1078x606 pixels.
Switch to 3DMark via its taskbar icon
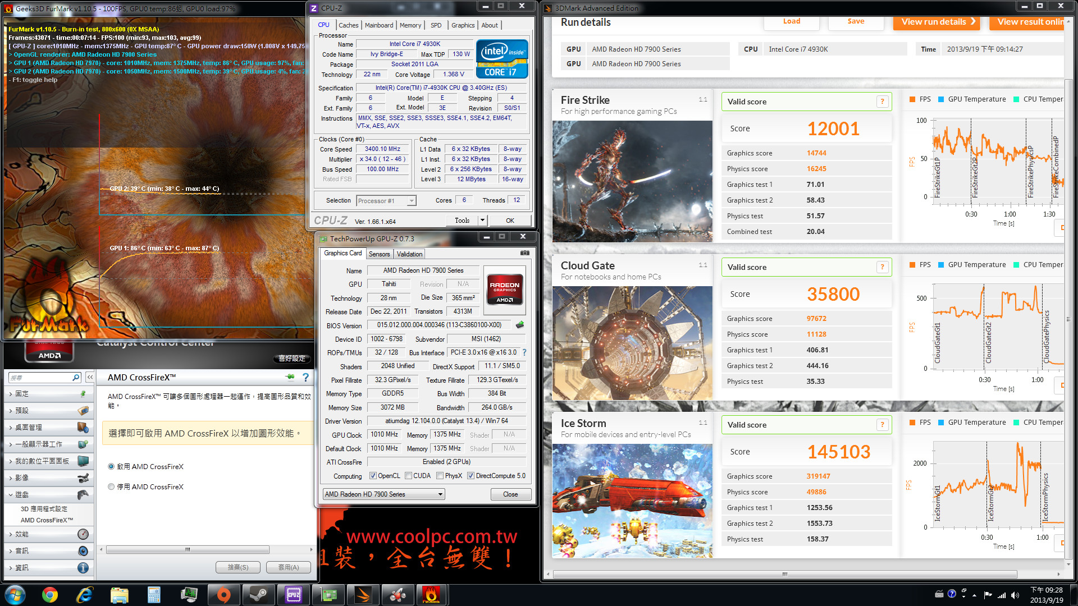tap(363, 594)
